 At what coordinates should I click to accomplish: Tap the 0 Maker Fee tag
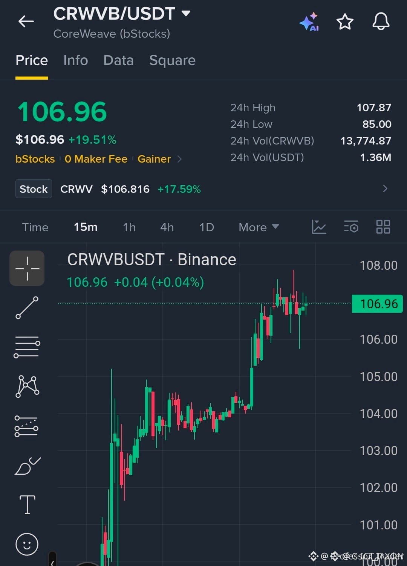(96, 159)
